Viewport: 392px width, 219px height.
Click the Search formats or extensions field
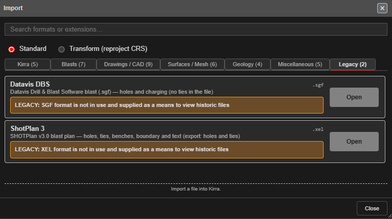(196, 29)
